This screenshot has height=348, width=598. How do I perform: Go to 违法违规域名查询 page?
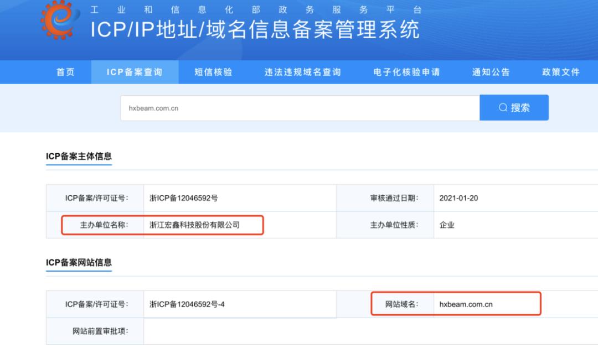pyautogui.click(x=302, y=72)
